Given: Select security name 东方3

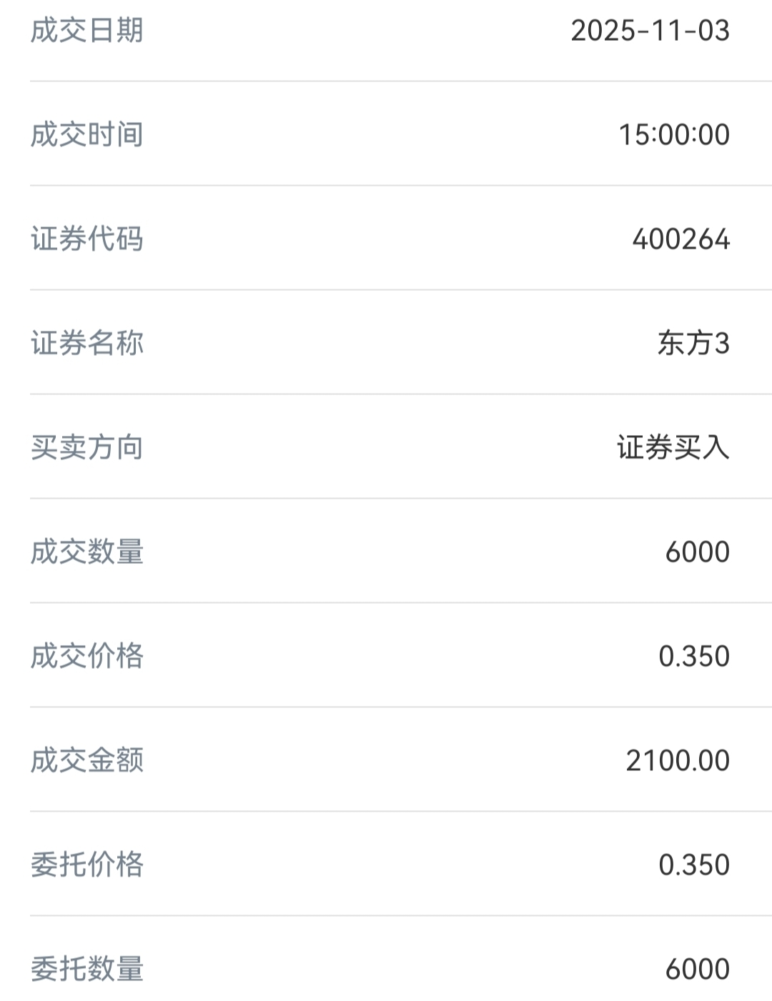Looking at the screenshot, I should click(x=694, y=344).
